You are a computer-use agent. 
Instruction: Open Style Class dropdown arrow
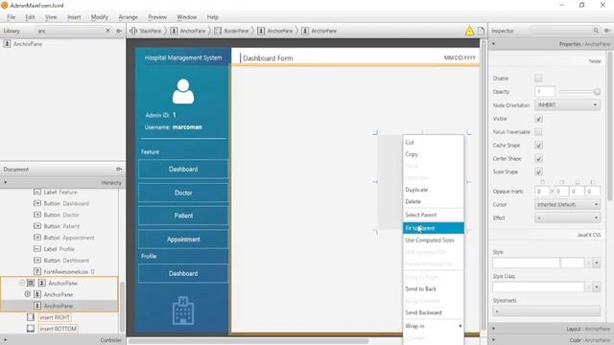[596, 287]
